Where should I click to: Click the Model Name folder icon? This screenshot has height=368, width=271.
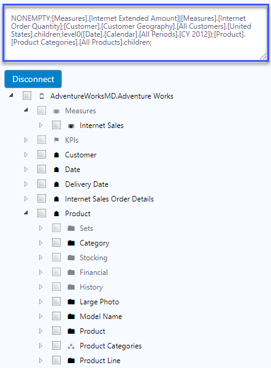[x=71, y=317]
